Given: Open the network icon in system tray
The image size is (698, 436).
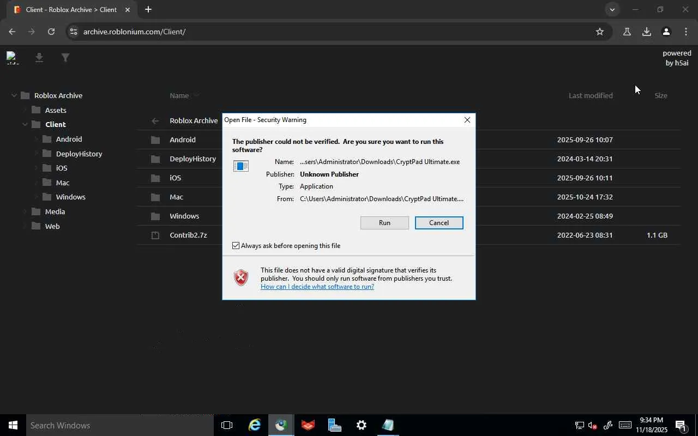Looking at the screenshot, I should tap(579, 425).
